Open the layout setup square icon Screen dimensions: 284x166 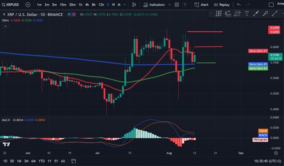(271, 5)
